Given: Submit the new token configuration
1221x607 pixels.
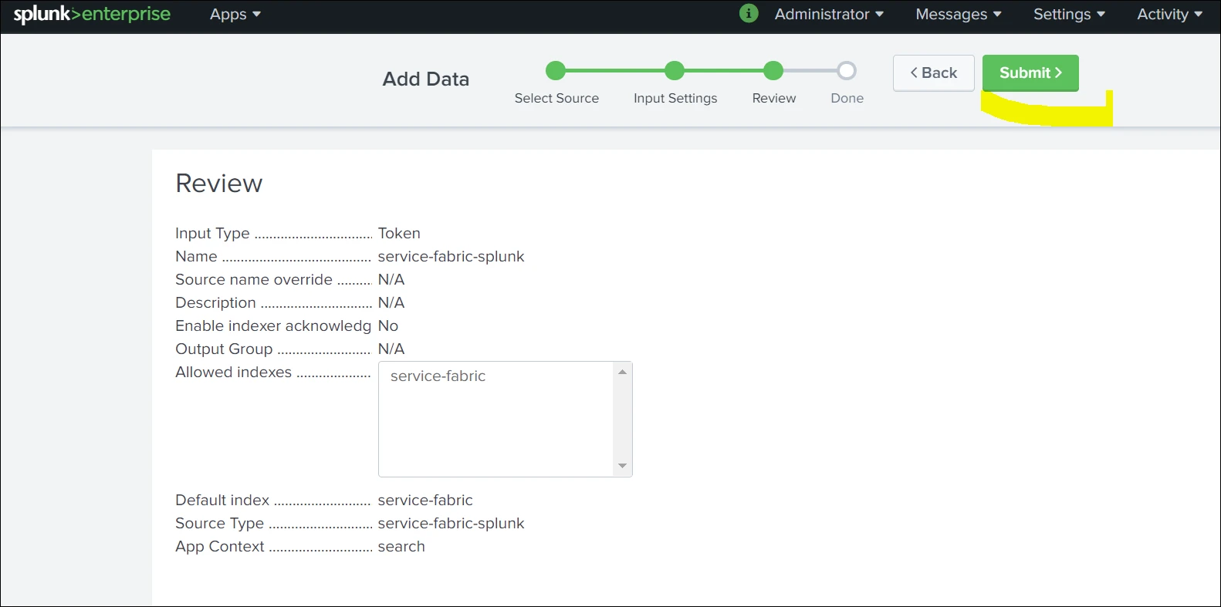Looking at the screenshot, I should pyautogui.click(x=1030, y=73).
